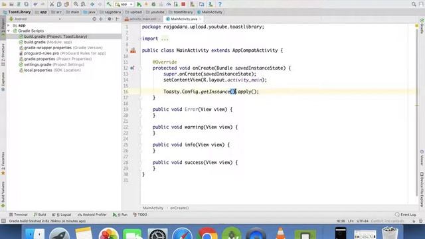Open the Android Profiler tool window tab
Image resolution: width=425 pixels, height=239 pixels.
point(92,214)
